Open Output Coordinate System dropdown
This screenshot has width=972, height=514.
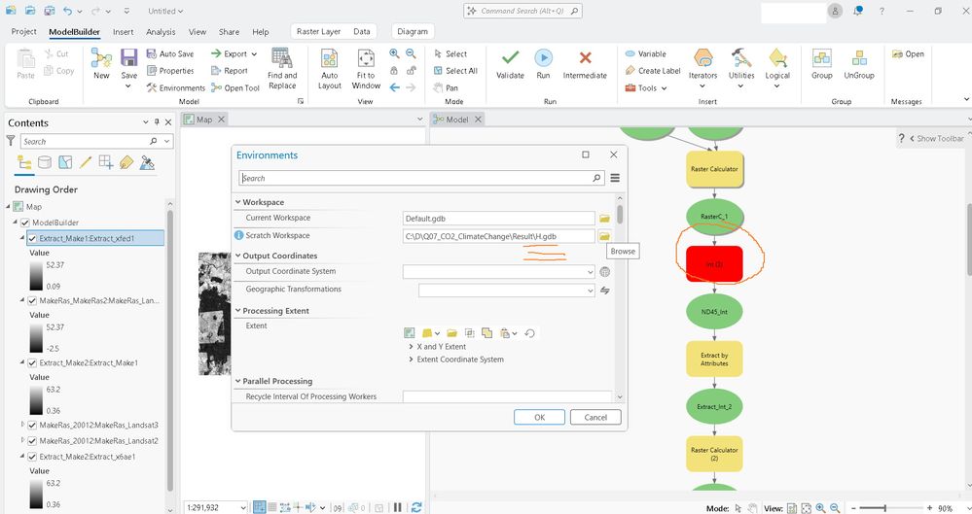[x=590, y=271]
